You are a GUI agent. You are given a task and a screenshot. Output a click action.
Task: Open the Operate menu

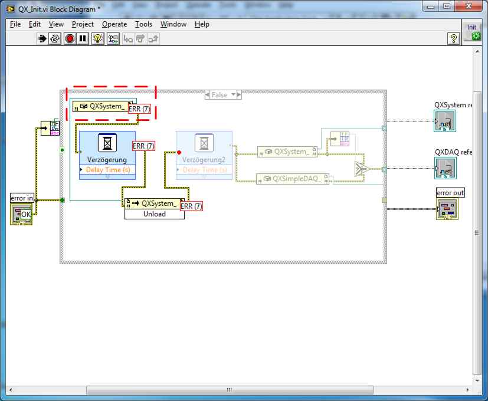(x=114, y=24)
